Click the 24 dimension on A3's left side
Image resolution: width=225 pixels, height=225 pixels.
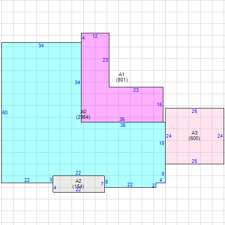(x=169, y=136)
